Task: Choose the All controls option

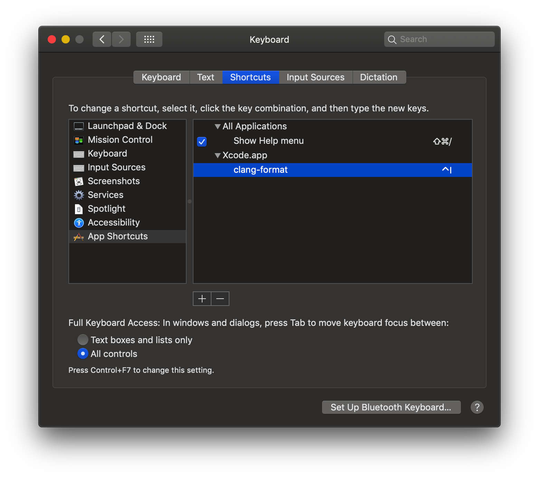Action: 83,353
